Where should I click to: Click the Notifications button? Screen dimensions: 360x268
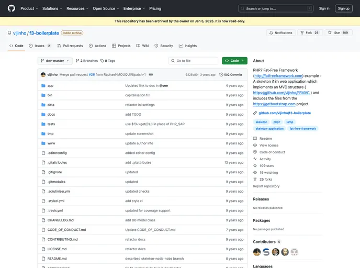tap(281, 33)
